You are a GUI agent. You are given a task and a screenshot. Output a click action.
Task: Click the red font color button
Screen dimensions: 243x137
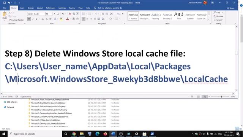[68, 19]
